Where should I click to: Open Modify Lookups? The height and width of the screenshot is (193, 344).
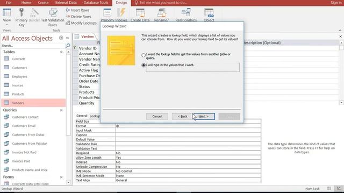click(x=81, y=23)
